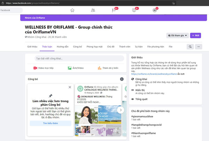Open hashtag #gieomamsuckhoe
The height and width of the screenshot is (141, 209).
click(142, 116)
